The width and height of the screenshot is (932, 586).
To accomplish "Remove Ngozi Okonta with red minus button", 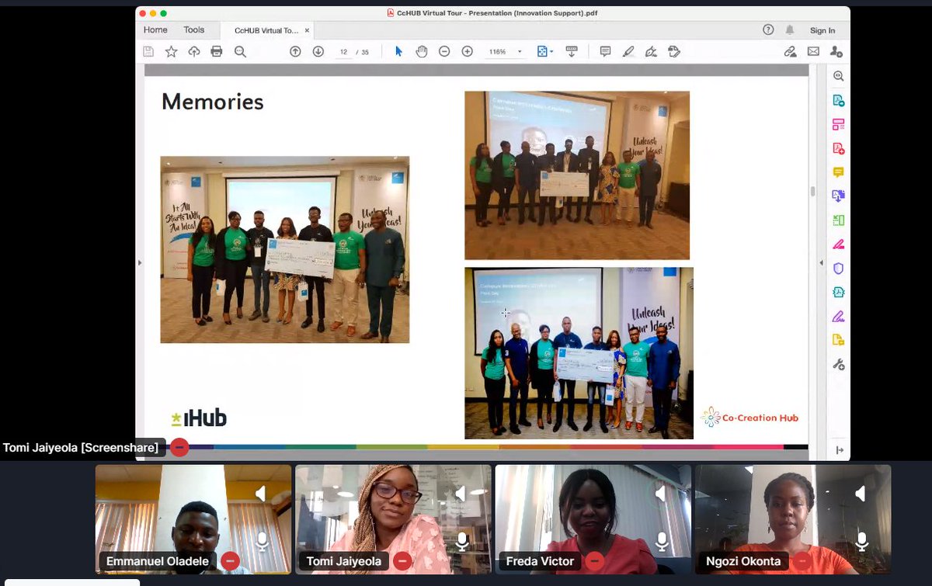I will click(x=801, y=560).
